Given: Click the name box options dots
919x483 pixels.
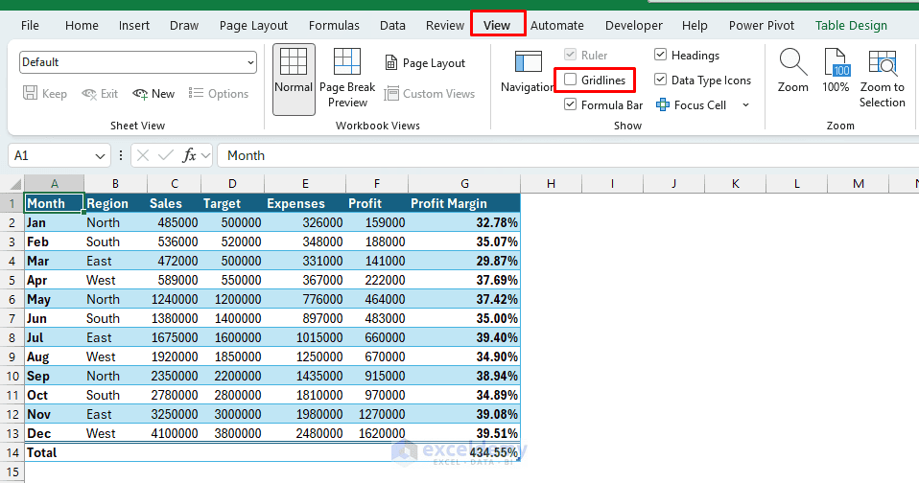Looking at the screenshot, I should tap(121, 155).
